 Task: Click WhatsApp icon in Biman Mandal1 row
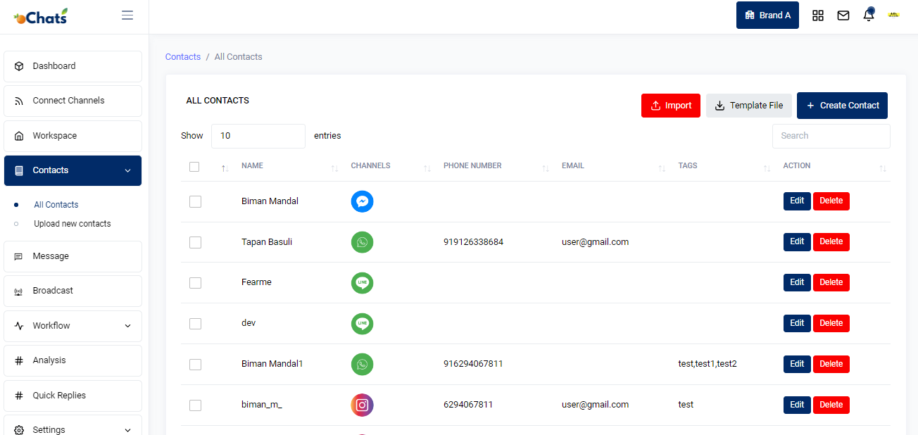tap(362, 364)
